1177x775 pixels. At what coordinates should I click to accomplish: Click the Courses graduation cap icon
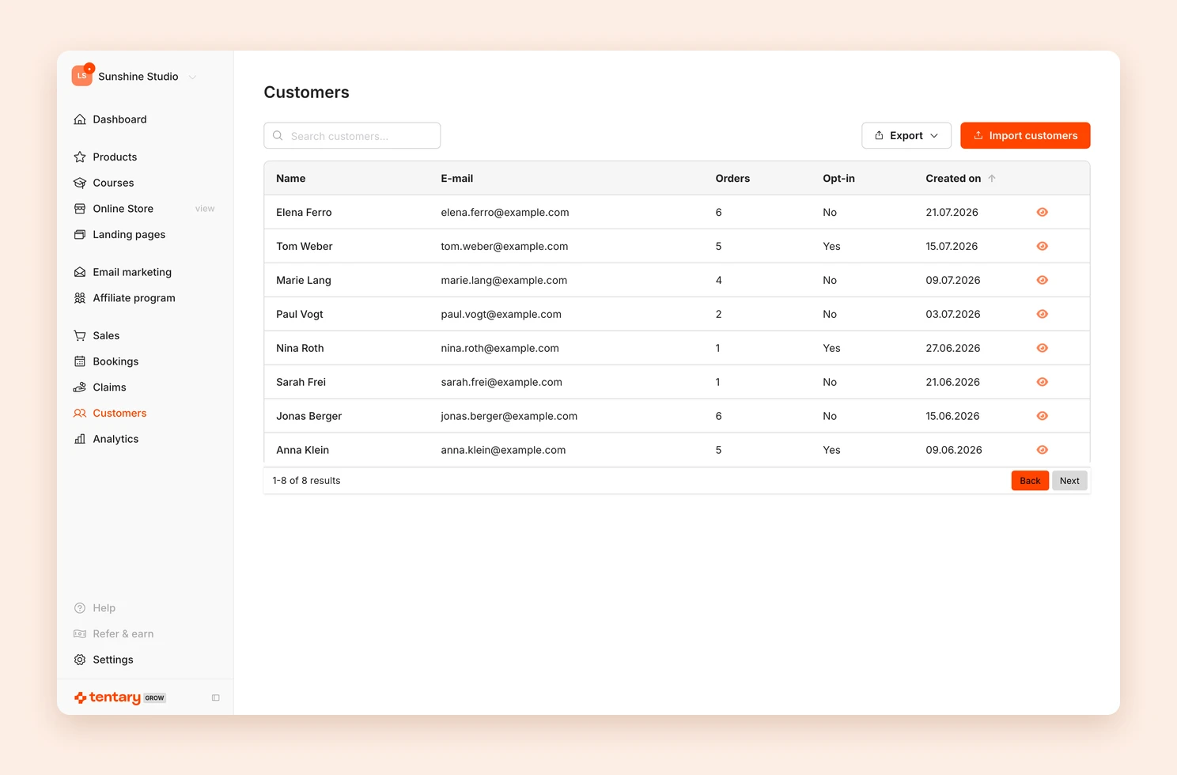coord(80,183)
